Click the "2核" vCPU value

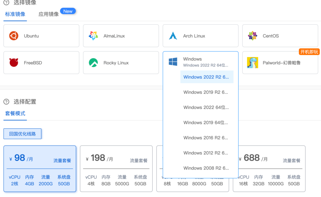14,184
